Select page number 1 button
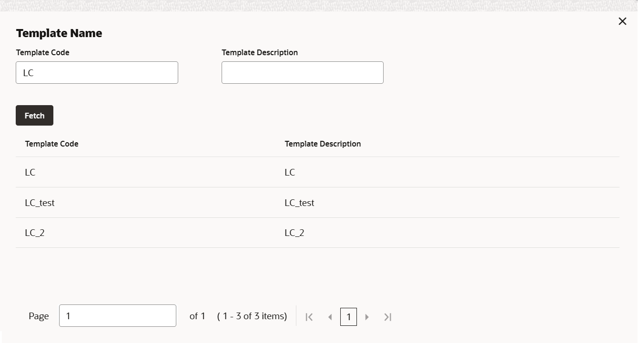Image resolution: width=639 pixels, height=343 pixels. click(x=348, y=316)
